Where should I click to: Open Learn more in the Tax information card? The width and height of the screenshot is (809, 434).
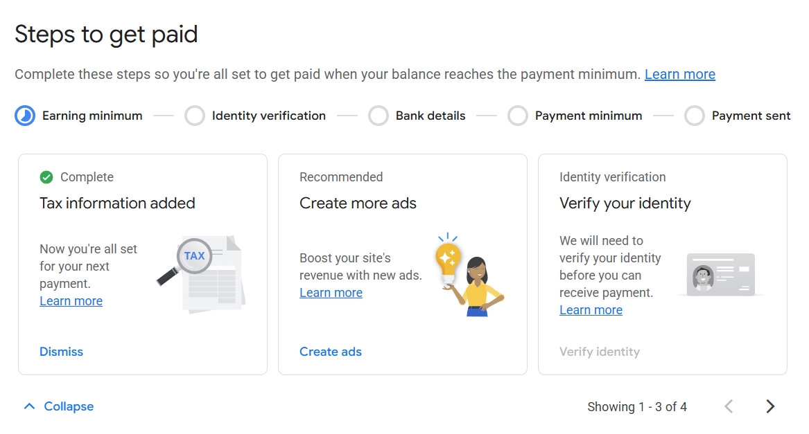click(x=71, y=300)
